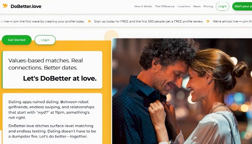Click the 'Values-based matches' tagline text
Viewport: 252px width, 144px height.
[x=45, y=64]
